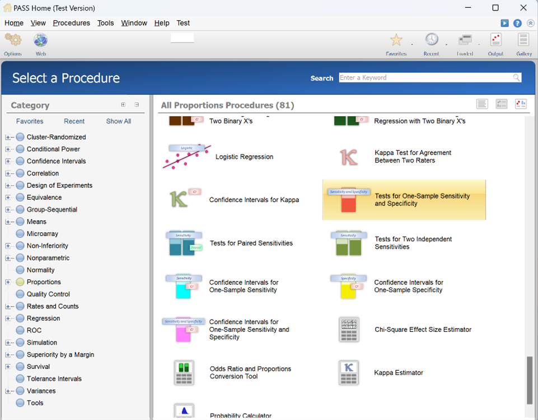Open Confidence Intervals for One-Sample Specificity icon
Image resolution: width=538 pixels, height=420 pixels.
349,287
